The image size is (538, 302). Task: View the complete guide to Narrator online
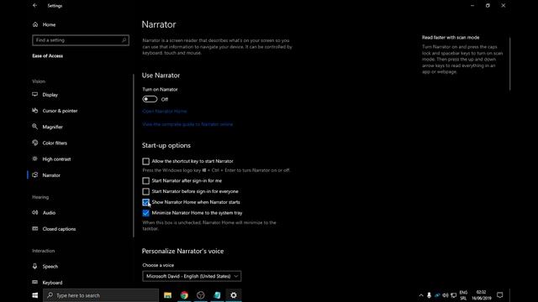[187, 124]
